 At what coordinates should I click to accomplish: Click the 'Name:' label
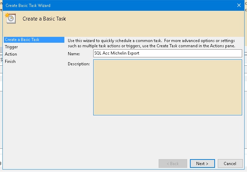pyautogui.click(x=74, y=54)
